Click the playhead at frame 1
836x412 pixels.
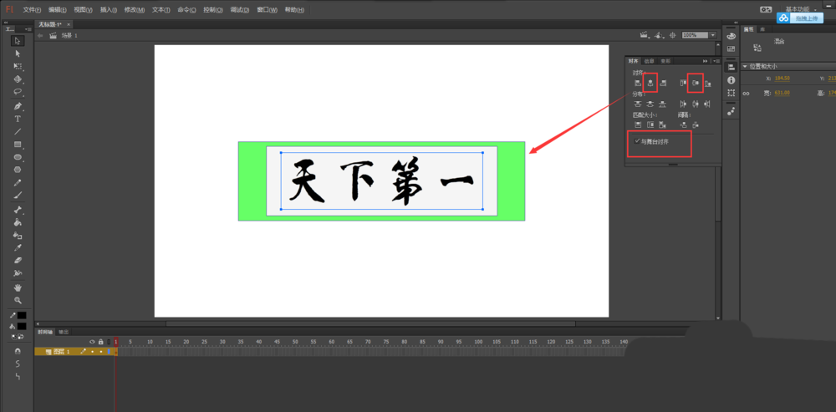[115, 342]
